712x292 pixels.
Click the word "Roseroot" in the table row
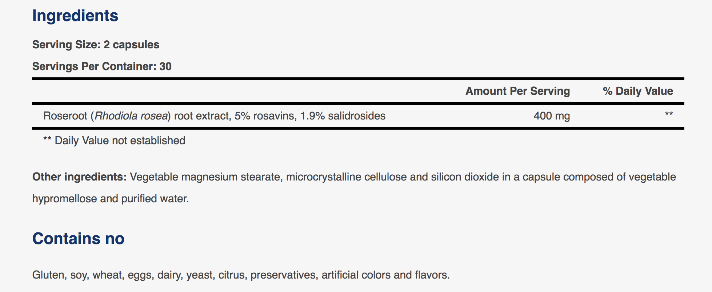click(65, 116)
